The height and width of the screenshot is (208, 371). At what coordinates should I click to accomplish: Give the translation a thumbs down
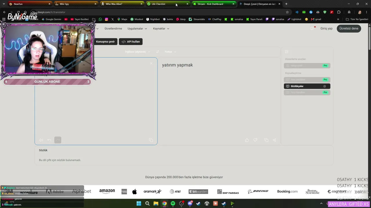(255, 140)
